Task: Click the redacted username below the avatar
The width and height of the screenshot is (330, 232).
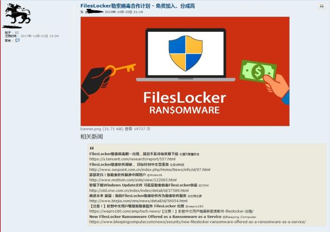Action: coord(12,27)
